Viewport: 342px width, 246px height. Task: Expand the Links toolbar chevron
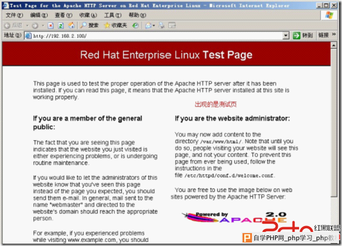pos(334,35)
